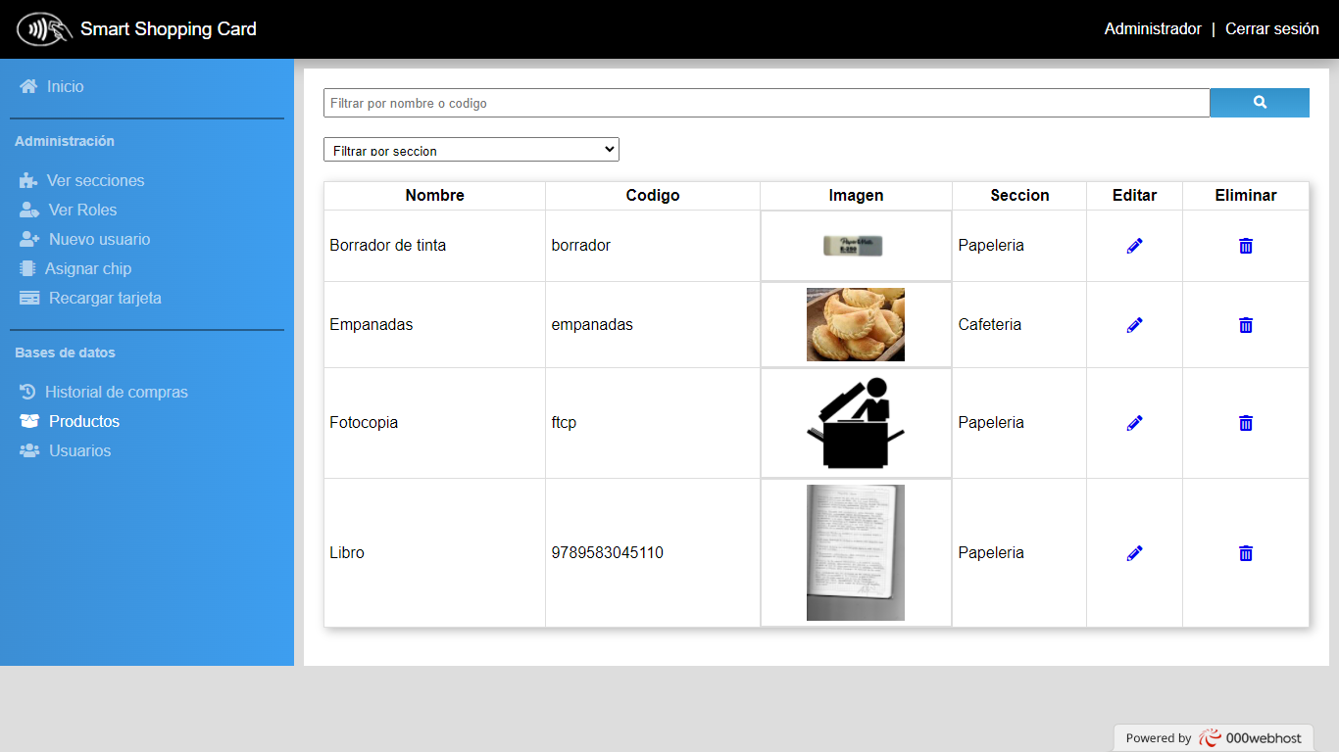The height and width of the screenshot is (752, 1339).
Task: Click the group icon beside Usuarios
Action: pyautogui.click(x=29, y=451)
